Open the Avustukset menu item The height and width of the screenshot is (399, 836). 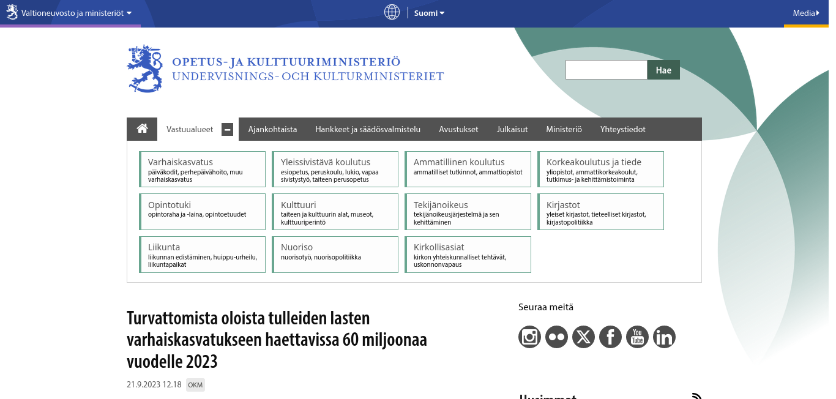(458, 129)
